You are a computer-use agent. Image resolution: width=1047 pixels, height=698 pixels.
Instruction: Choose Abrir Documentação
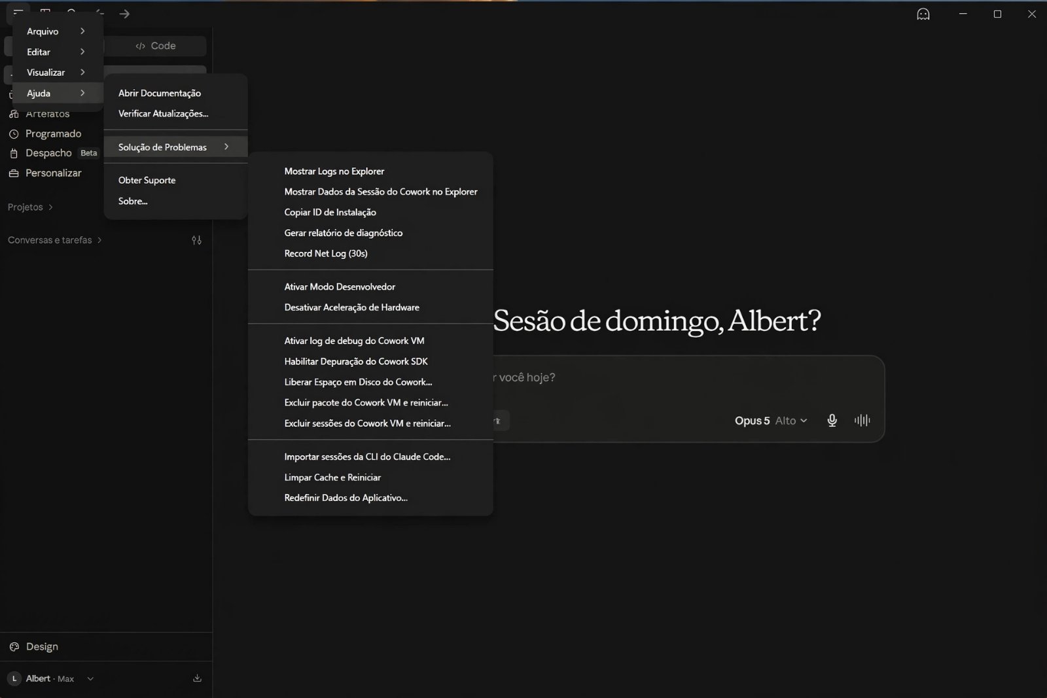175,93
